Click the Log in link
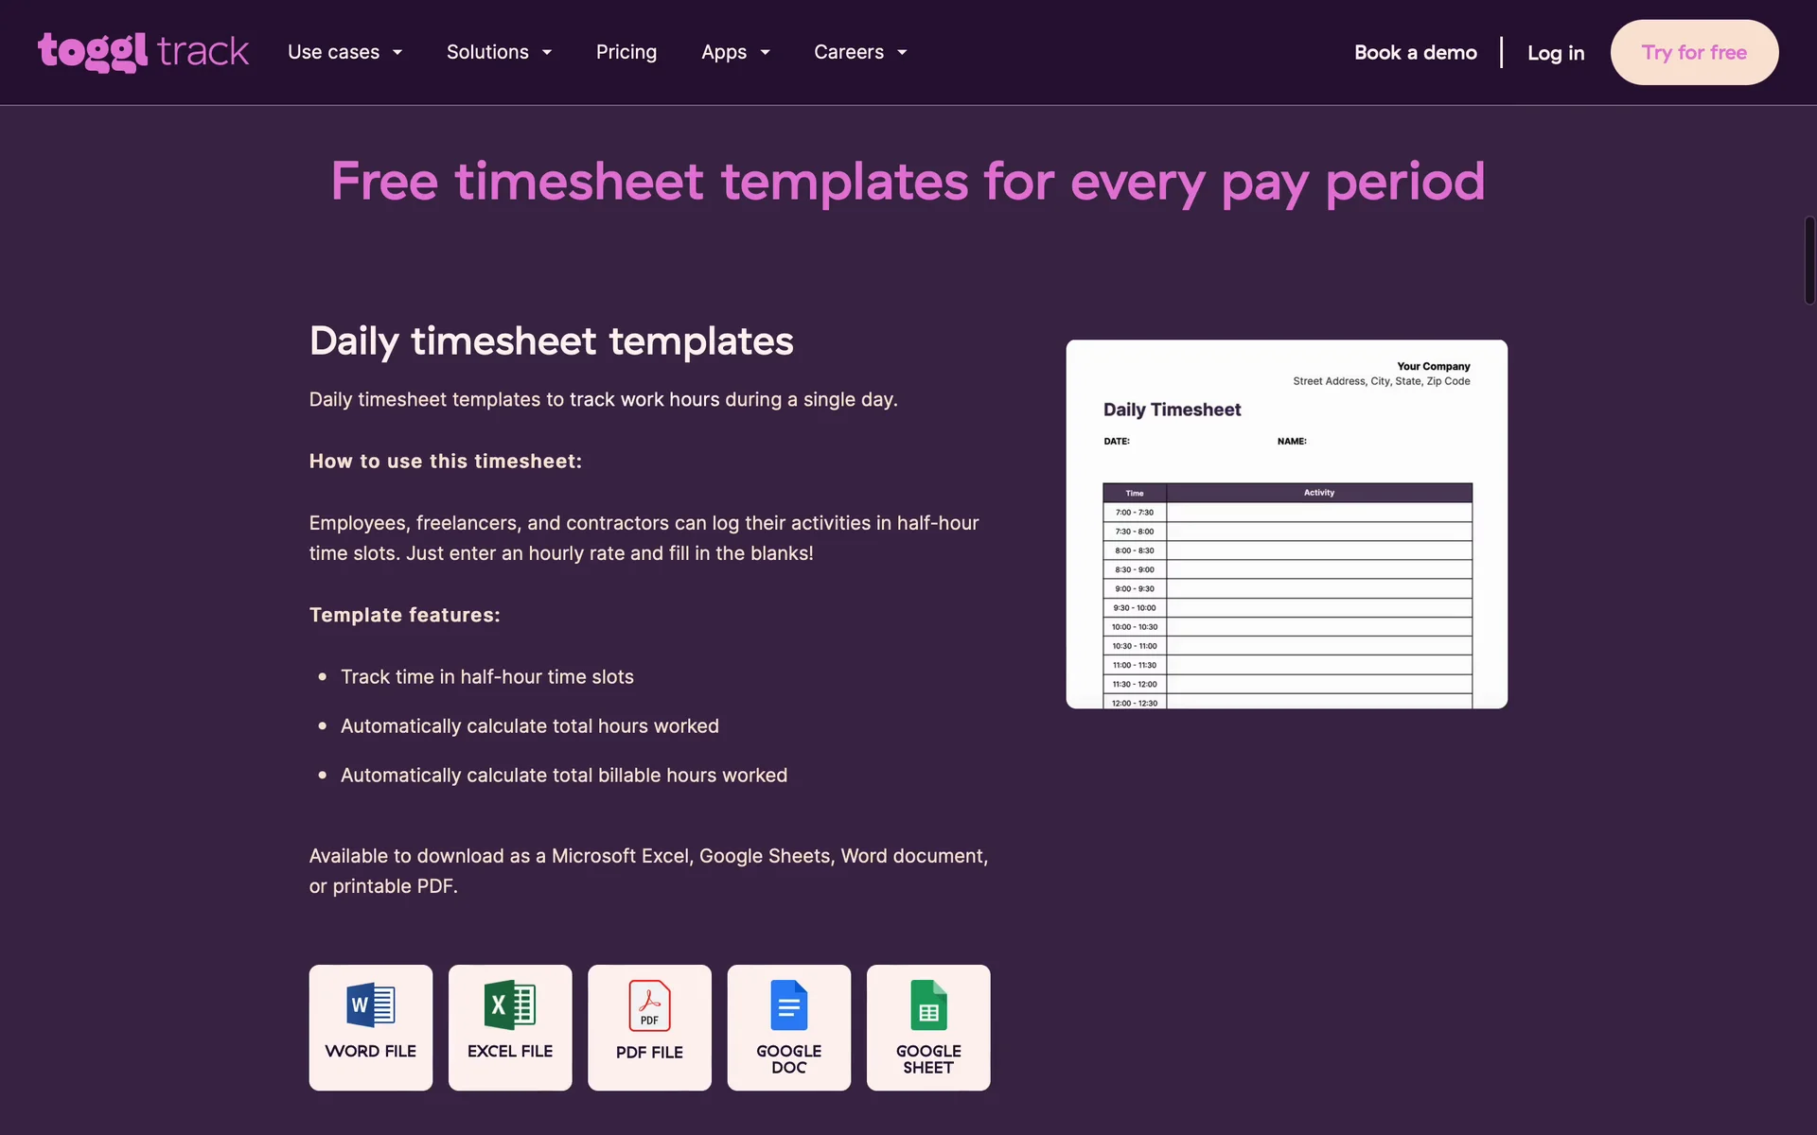Viewport: 1817px width, 1135px height. point(1555,53)
